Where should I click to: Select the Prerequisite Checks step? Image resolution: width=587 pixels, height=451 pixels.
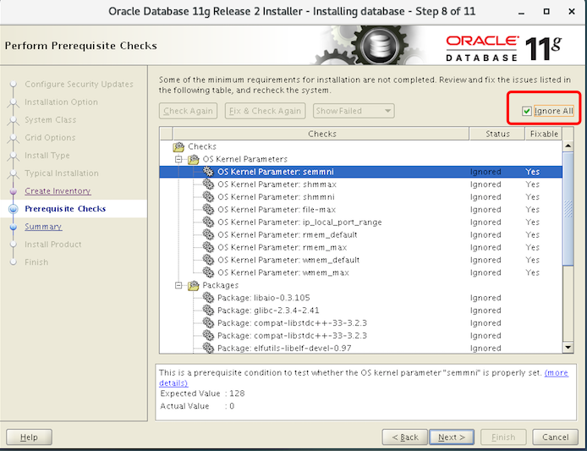click(65, 209)
